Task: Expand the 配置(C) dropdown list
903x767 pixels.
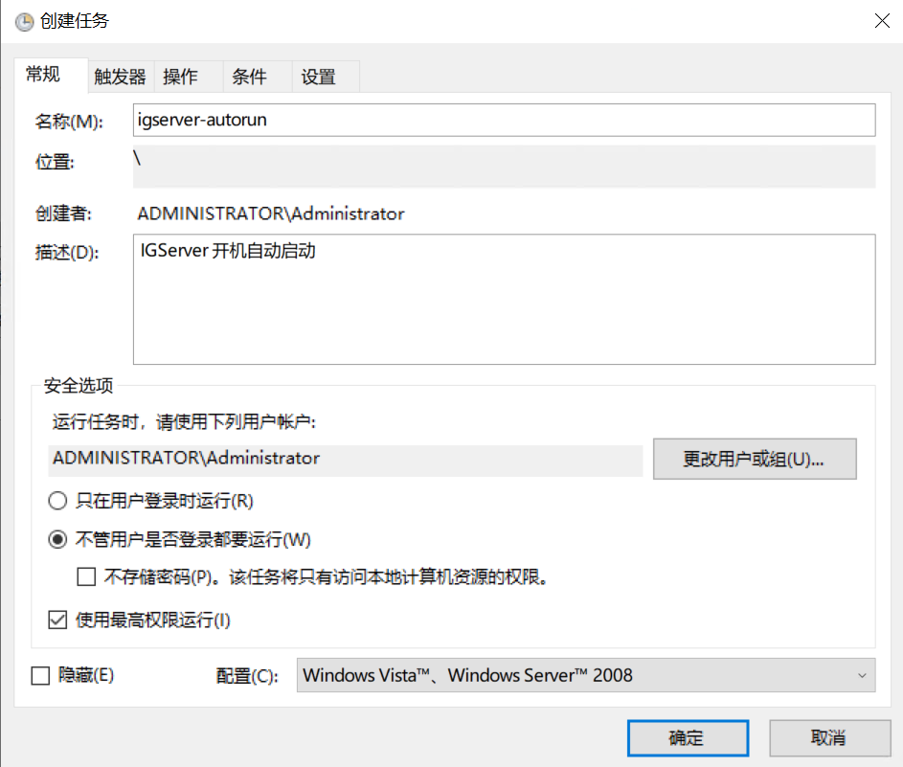Action: tap(586, 675)
